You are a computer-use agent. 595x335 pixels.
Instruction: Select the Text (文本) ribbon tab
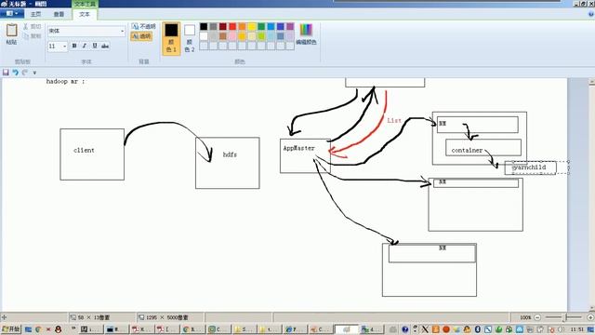coord(85,14)
